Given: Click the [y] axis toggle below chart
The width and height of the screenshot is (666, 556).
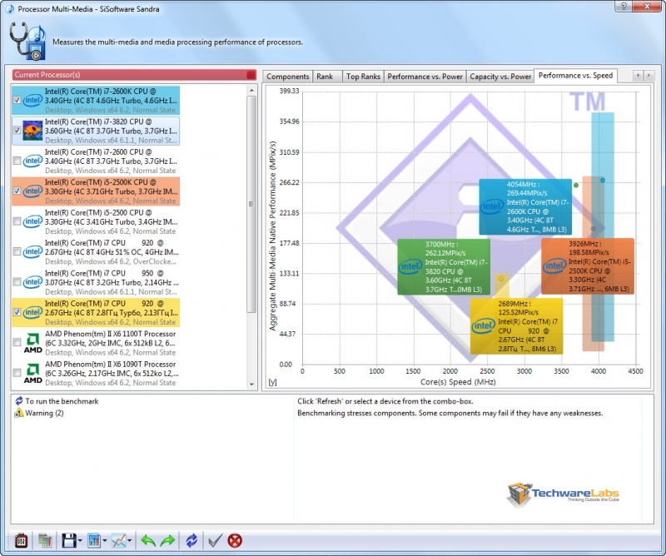Looking at the screenshot, I should coord(273,382).
